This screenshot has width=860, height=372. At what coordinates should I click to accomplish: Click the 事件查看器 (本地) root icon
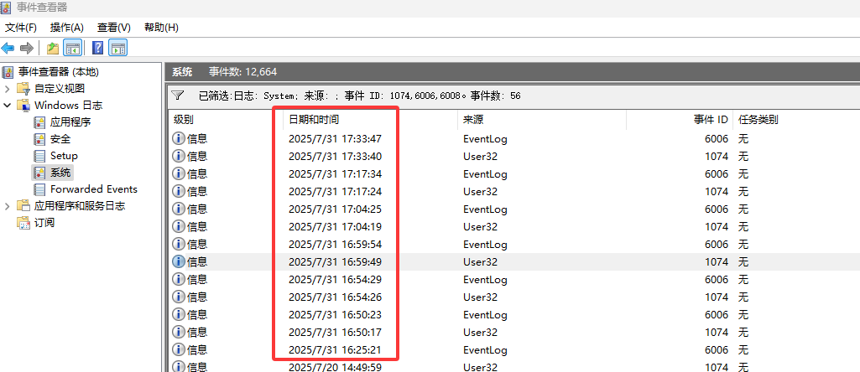[x=8, y=72]
